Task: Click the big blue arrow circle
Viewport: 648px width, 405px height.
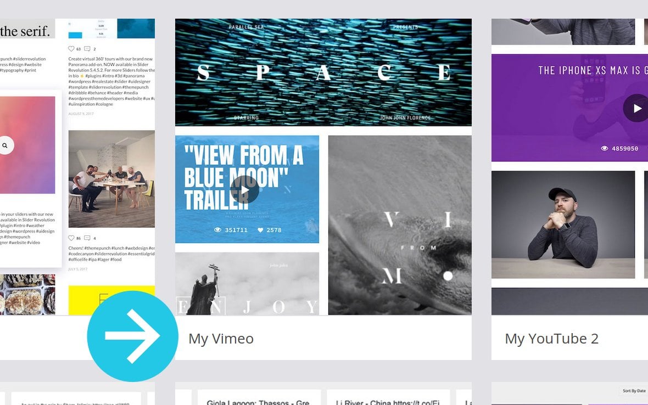Action: coord(133,336)
